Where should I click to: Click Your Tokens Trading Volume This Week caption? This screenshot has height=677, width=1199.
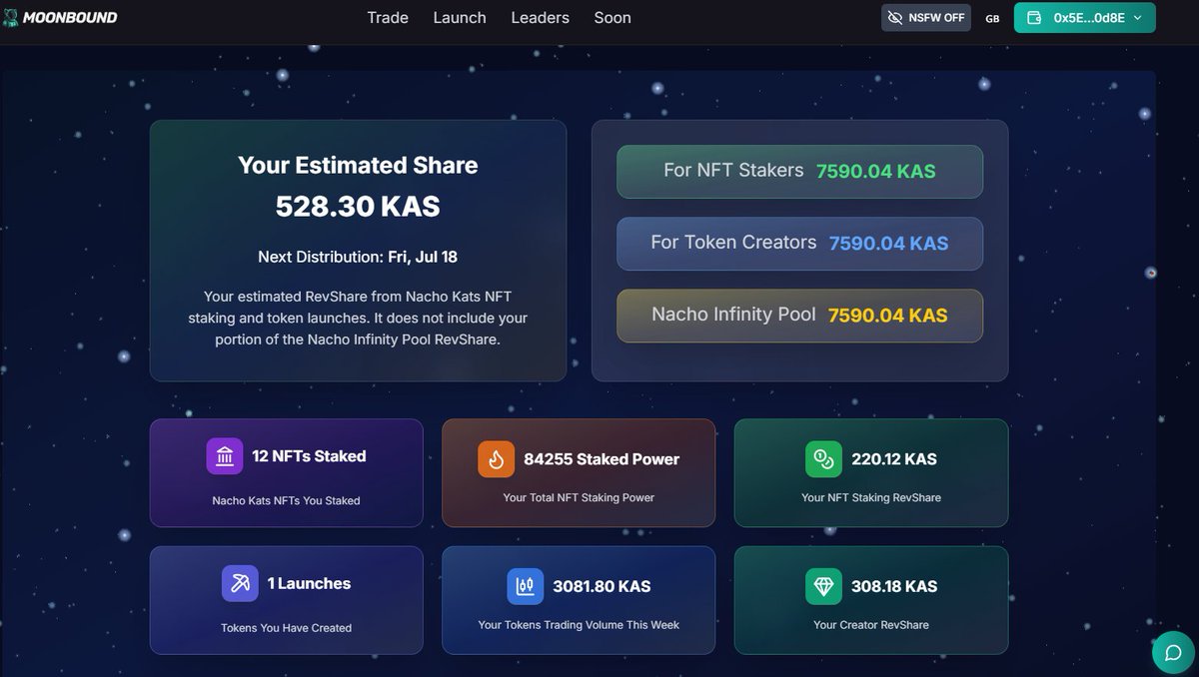point(579,625)
